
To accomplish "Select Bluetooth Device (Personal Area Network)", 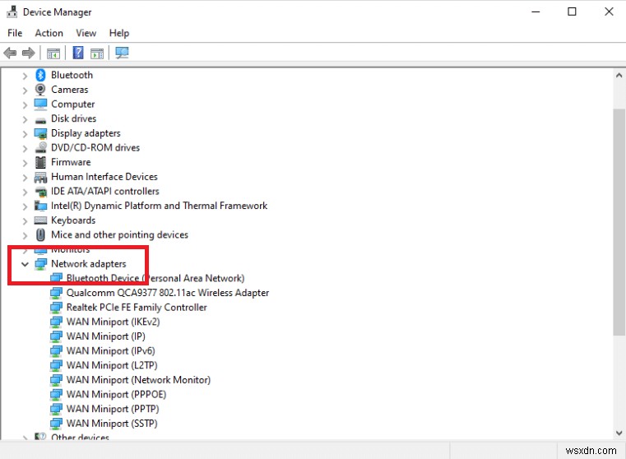I will pyautogui.click(x=155, y=278).
